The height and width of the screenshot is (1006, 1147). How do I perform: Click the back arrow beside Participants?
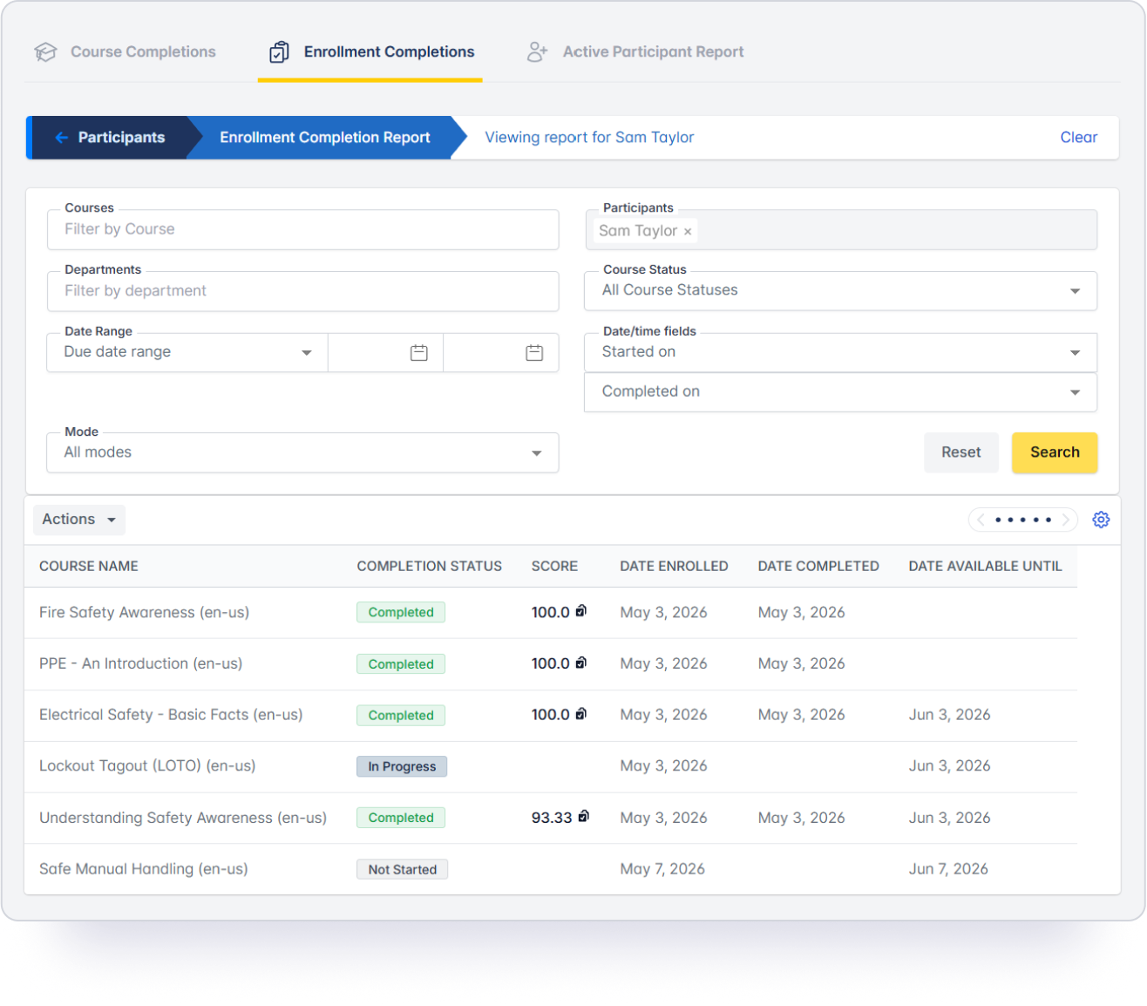click(61, 138)
